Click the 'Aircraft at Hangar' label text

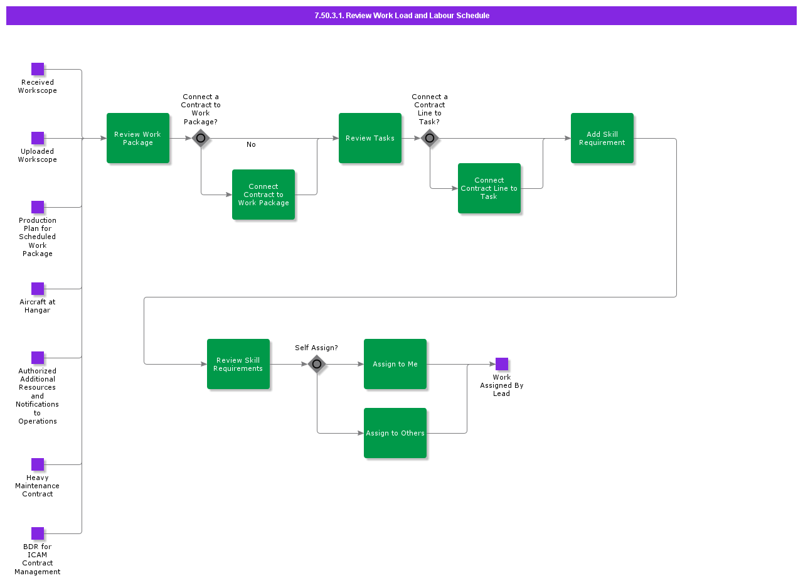pos(38,306)
